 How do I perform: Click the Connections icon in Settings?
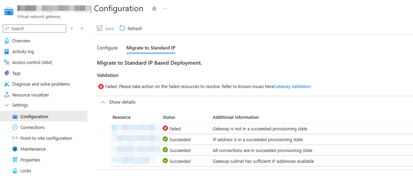(15, 127)
